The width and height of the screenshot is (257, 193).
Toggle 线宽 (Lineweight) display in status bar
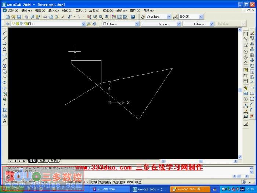tap(130, 182)
